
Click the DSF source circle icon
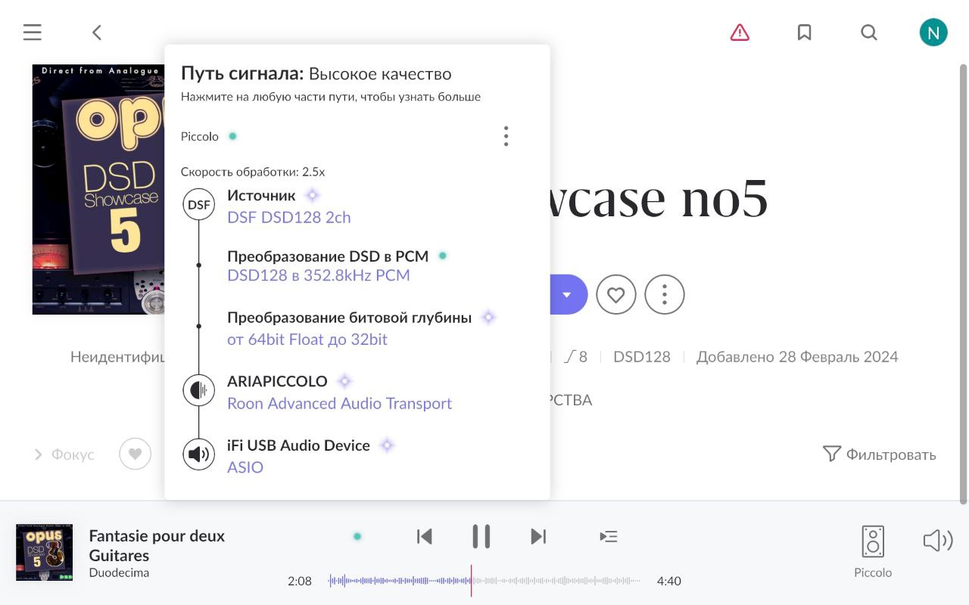(199, 204)
